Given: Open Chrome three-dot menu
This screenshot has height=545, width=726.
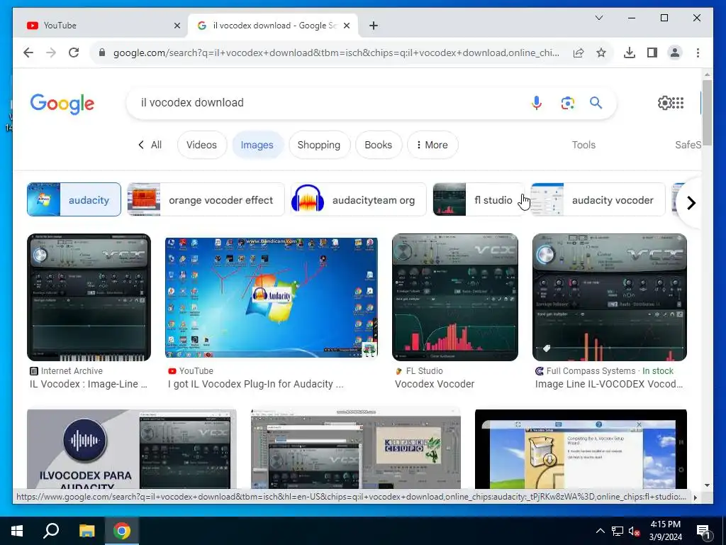Looking at the screenshot, I should 698,53.
